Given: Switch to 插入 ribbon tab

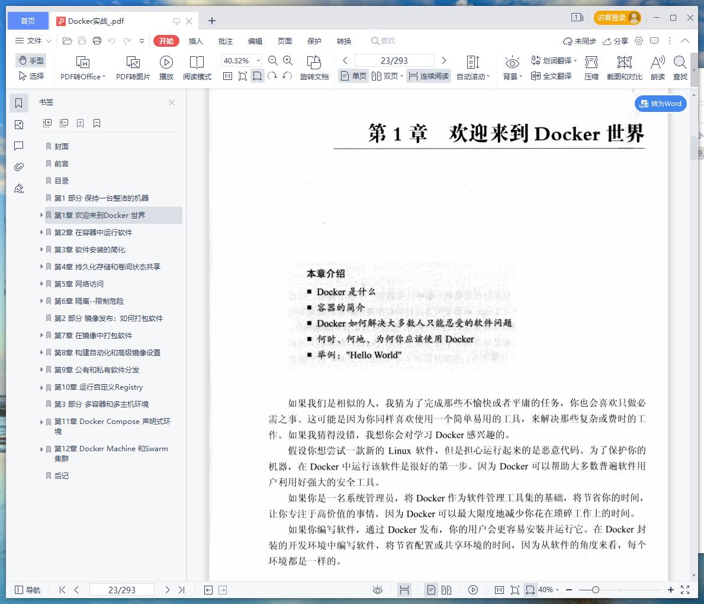Looking at the screenshot, I should (x=196, y=41).
